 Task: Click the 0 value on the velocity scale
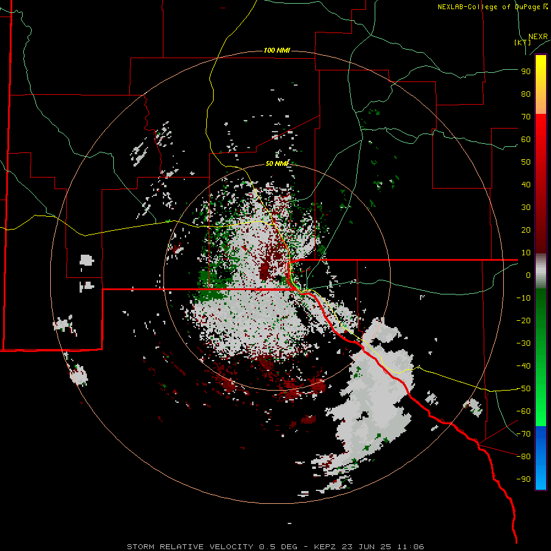pyautogui.click(x=528, y=275)
